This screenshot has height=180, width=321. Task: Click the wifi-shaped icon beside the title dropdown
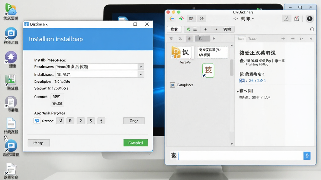coord(236,19)
